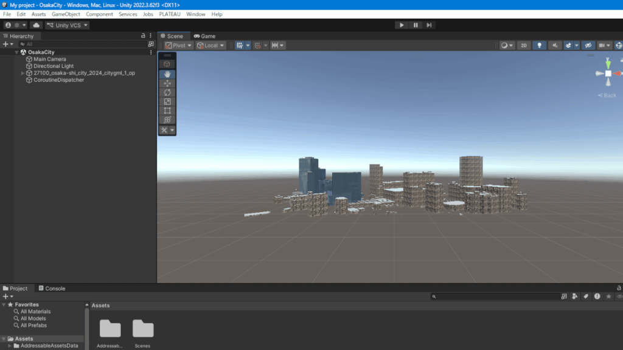This screenshot has height=350, width=623.
Task: Open the Unity VCS dropdown
Action: point(68,25)
